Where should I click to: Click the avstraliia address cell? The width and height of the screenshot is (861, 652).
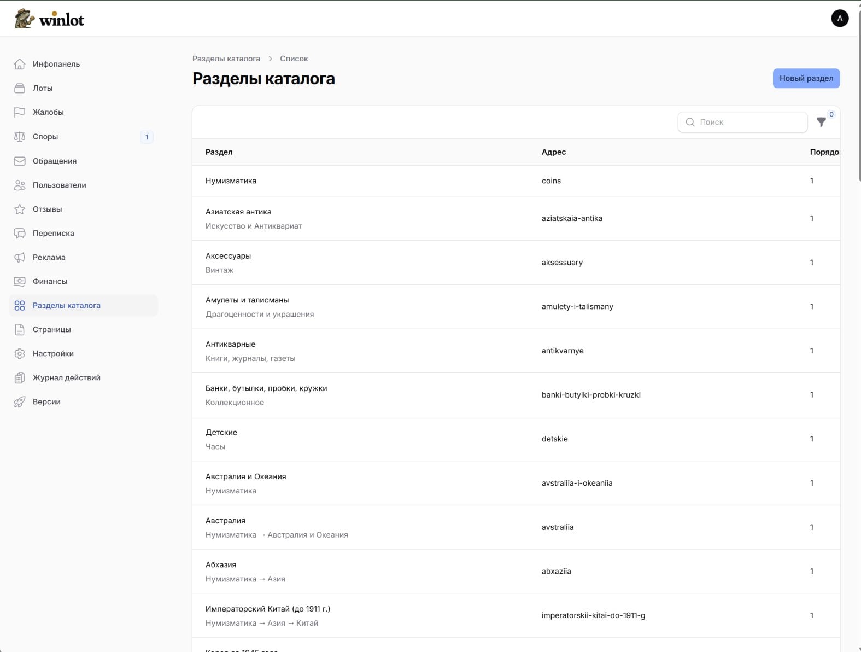[558, 527]
